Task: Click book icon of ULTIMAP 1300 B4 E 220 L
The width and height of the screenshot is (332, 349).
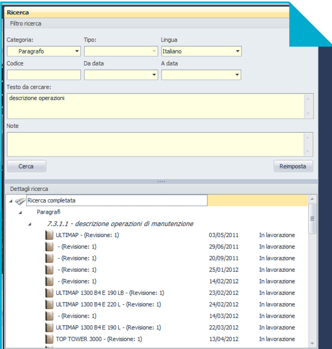Action: tap(49, 305)
